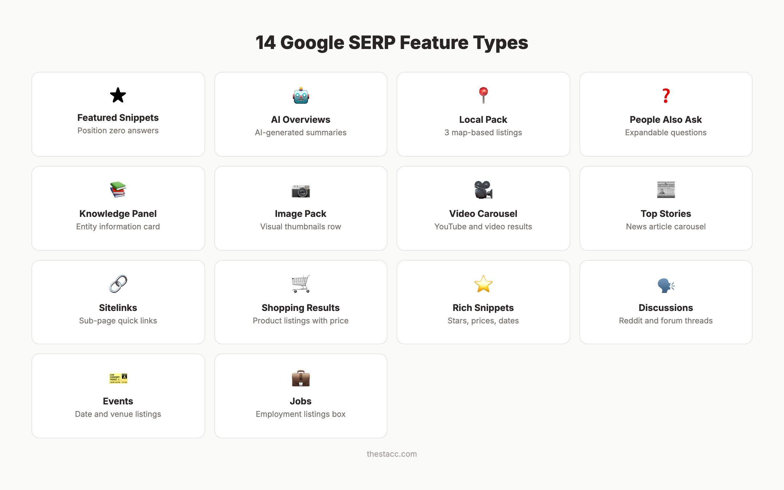
Task: Click the chain link icon on Sitelinks card
Action: (118, 284)
